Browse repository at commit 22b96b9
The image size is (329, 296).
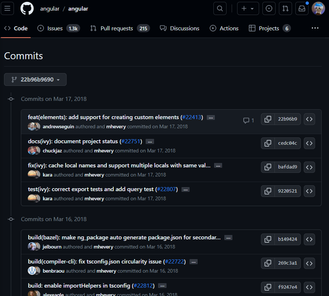click(309, 119)
